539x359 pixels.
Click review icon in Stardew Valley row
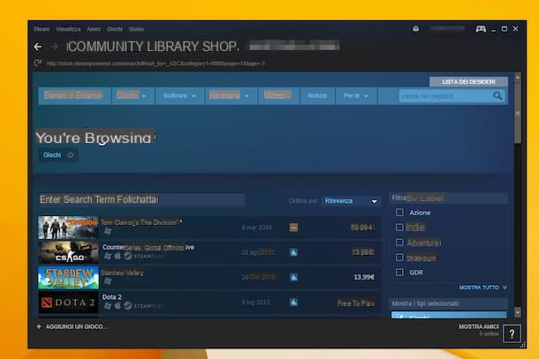293,277
